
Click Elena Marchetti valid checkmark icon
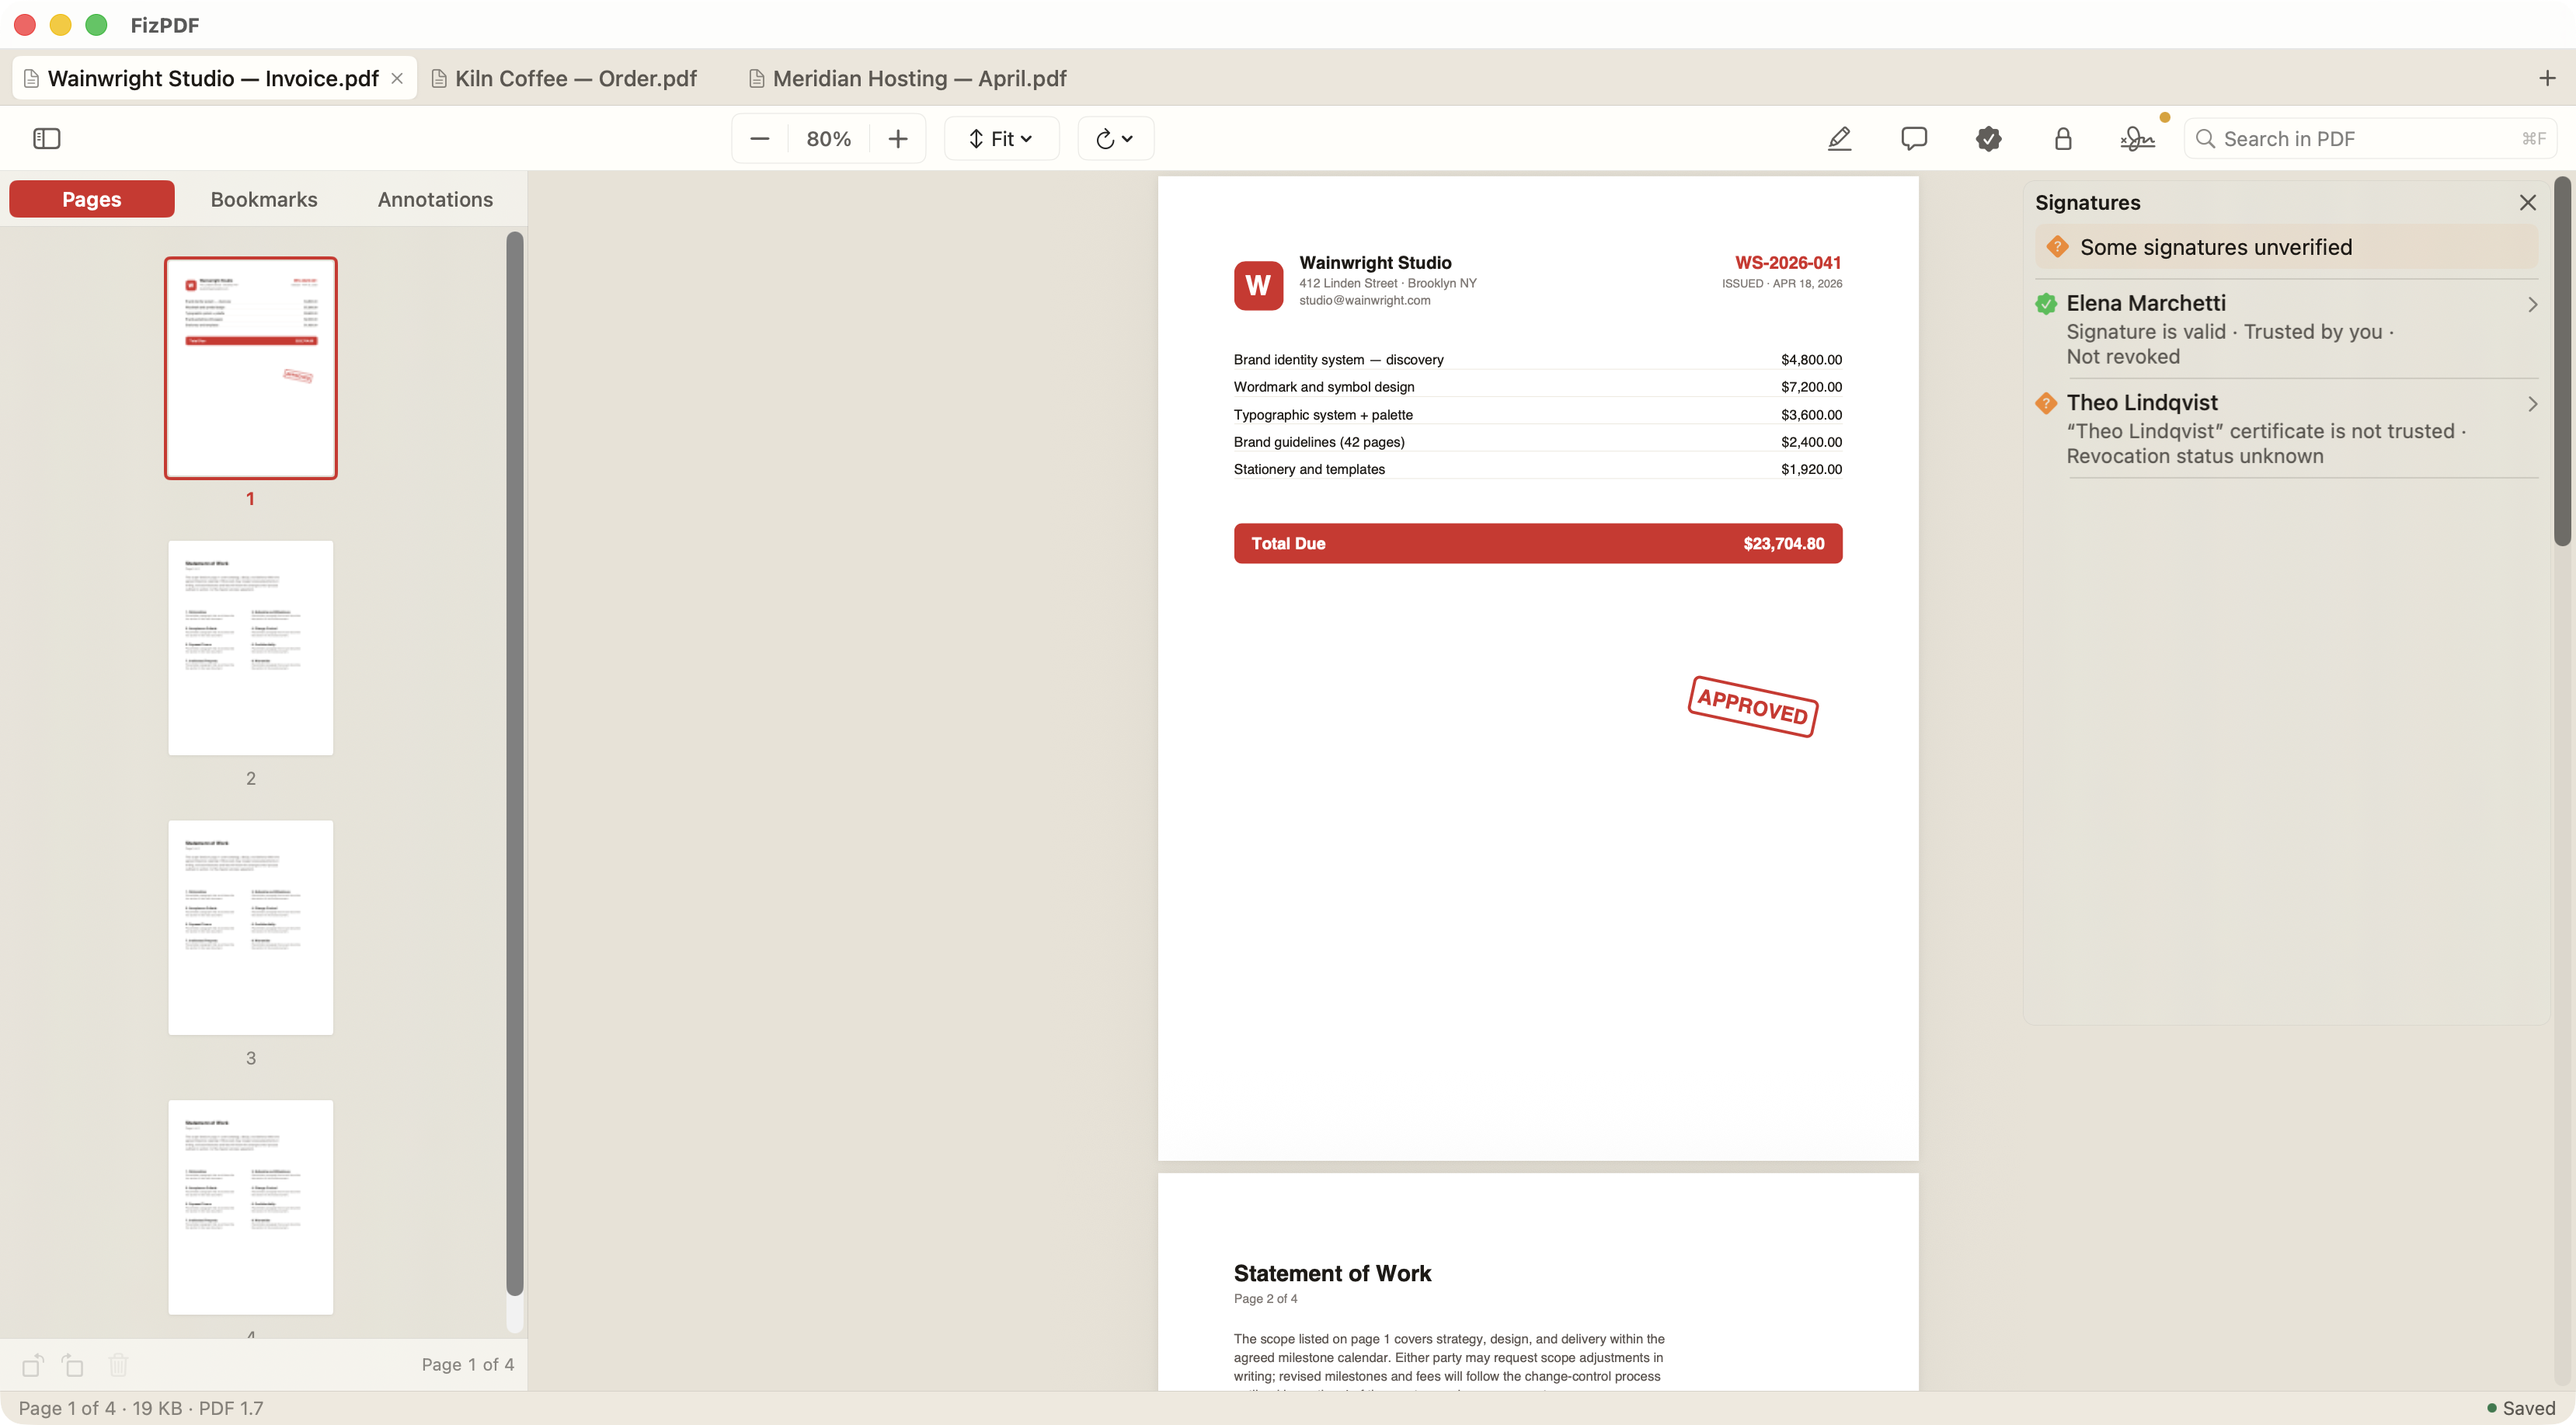click(x=2046, y=304)
